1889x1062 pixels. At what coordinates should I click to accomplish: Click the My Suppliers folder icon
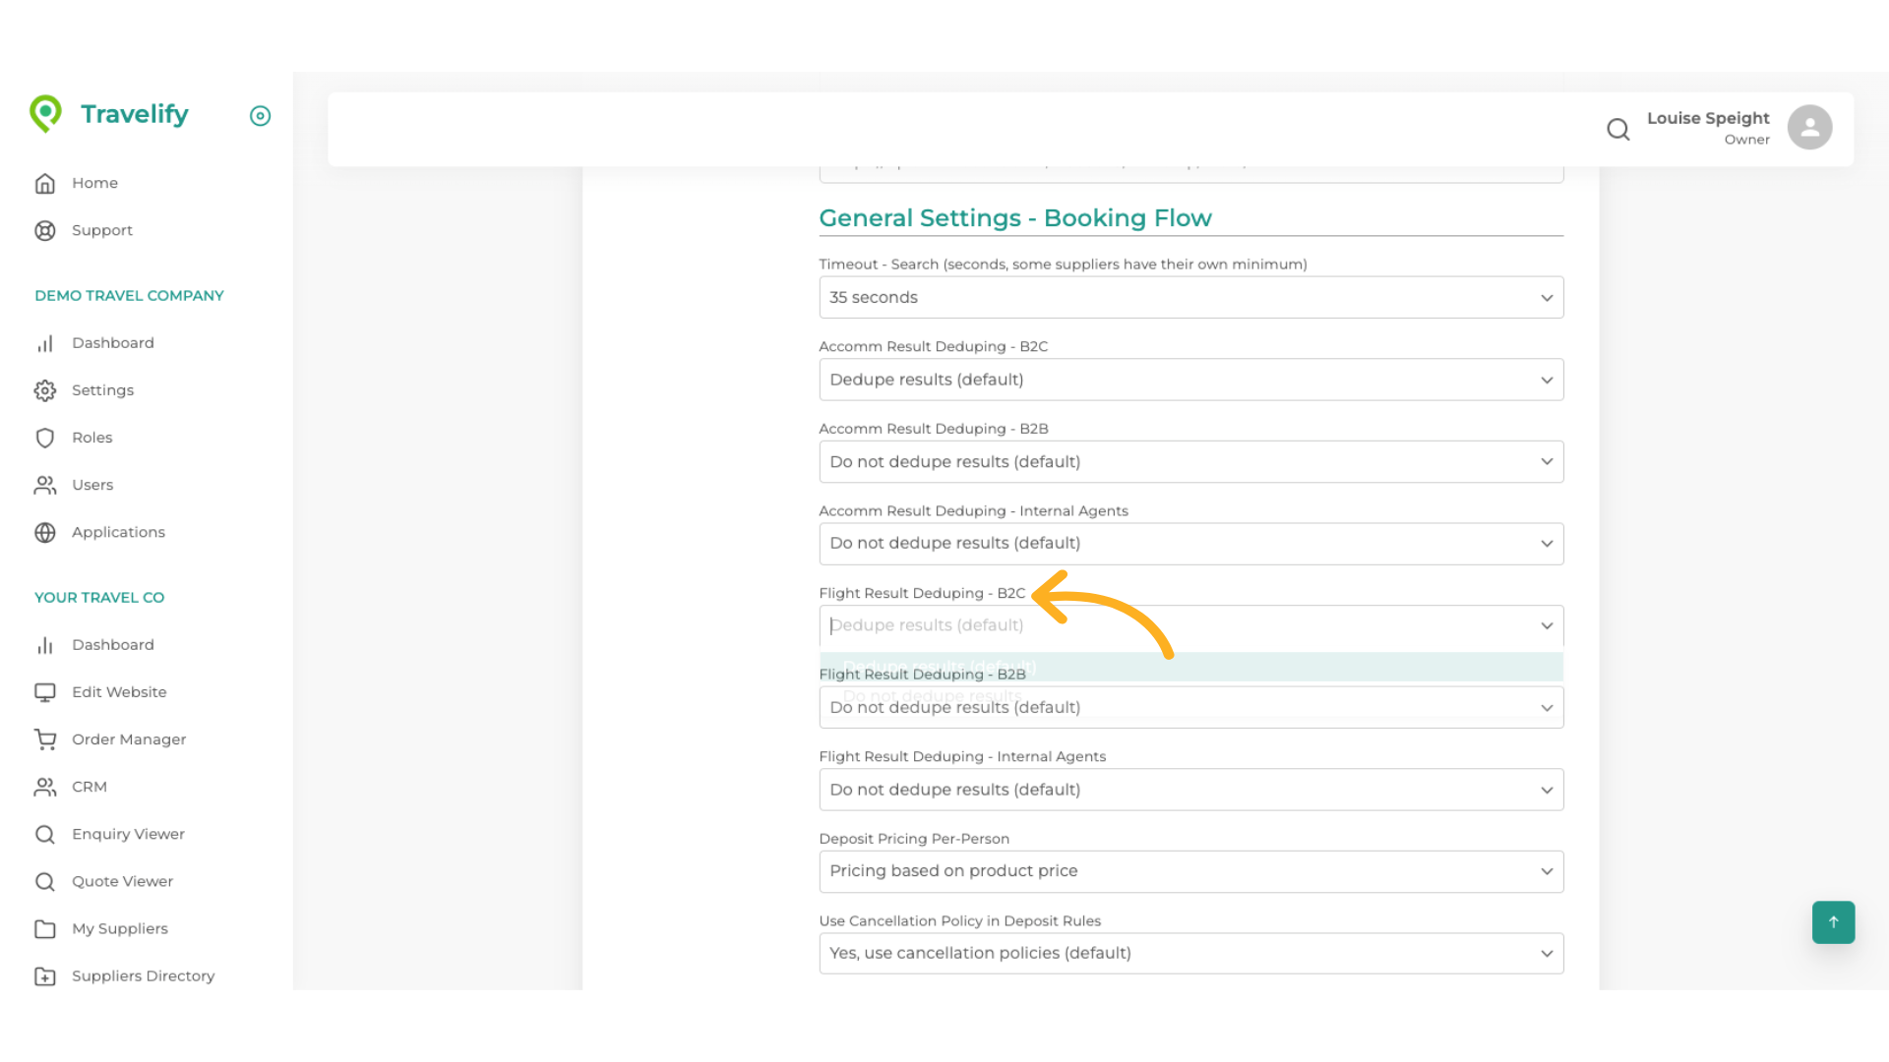pyautogui.click(x=45, y=928)
